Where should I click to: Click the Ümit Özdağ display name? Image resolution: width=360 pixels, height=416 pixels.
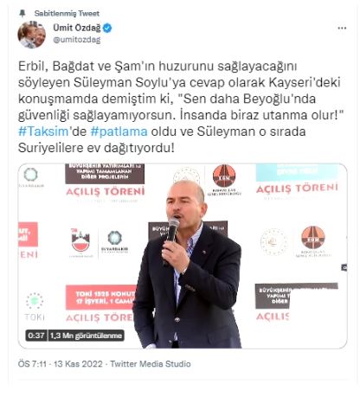click(x=77, y=28)
